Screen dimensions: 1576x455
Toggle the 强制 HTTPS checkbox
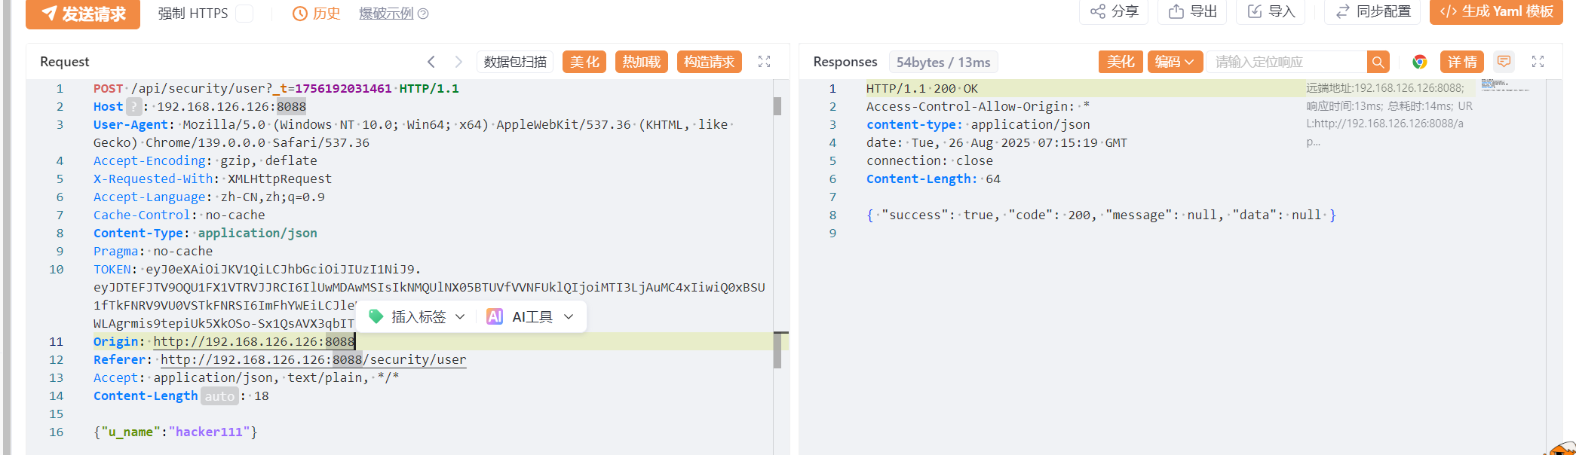[244, 14]
